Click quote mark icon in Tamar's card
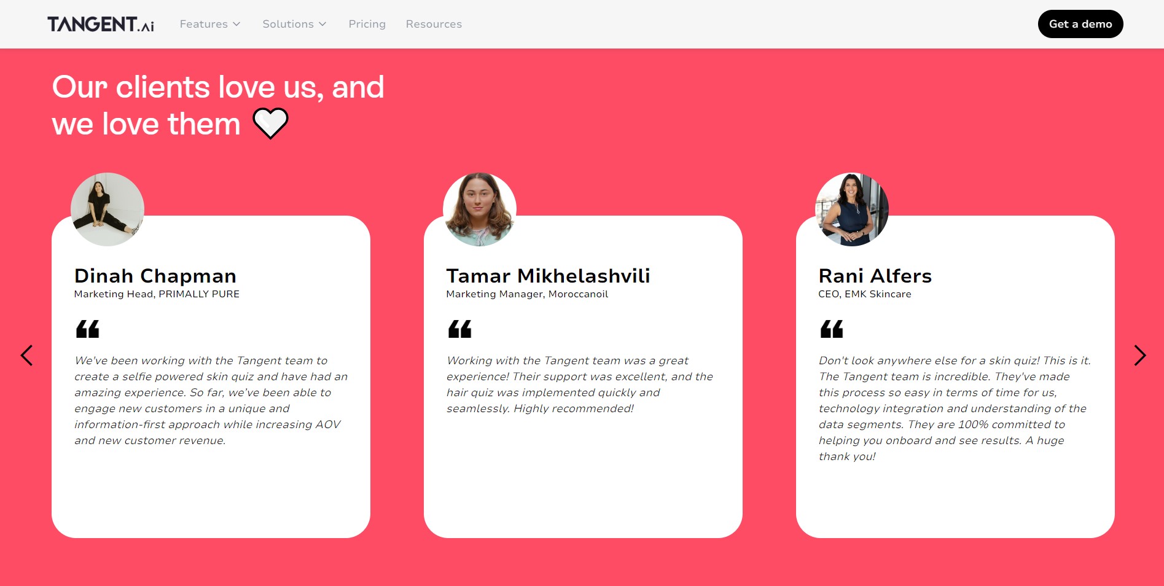 459,329
